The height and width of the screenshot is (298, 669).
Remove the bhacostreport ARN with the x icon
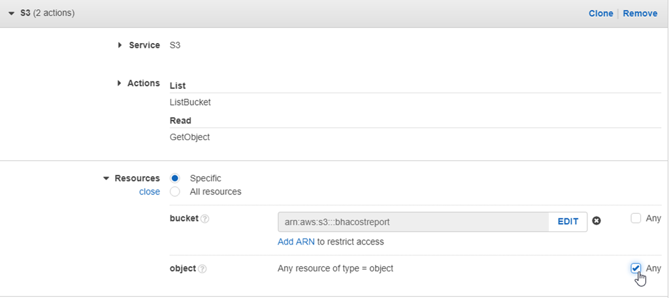(x=596, y=221)
